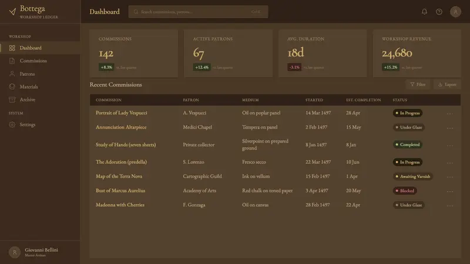Click patron Cartographic Guild
Screen dimensions: 470x264
click(x=202, y=177)
